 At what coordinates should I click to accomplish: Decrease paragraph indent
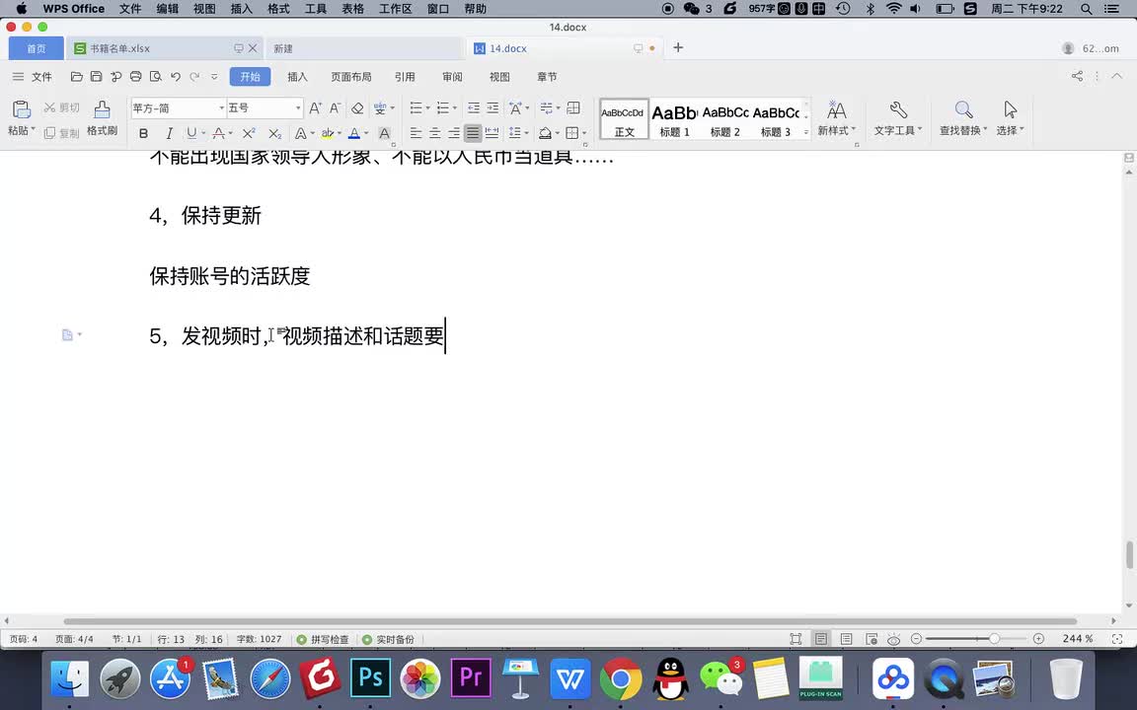[x=474, y=107]
